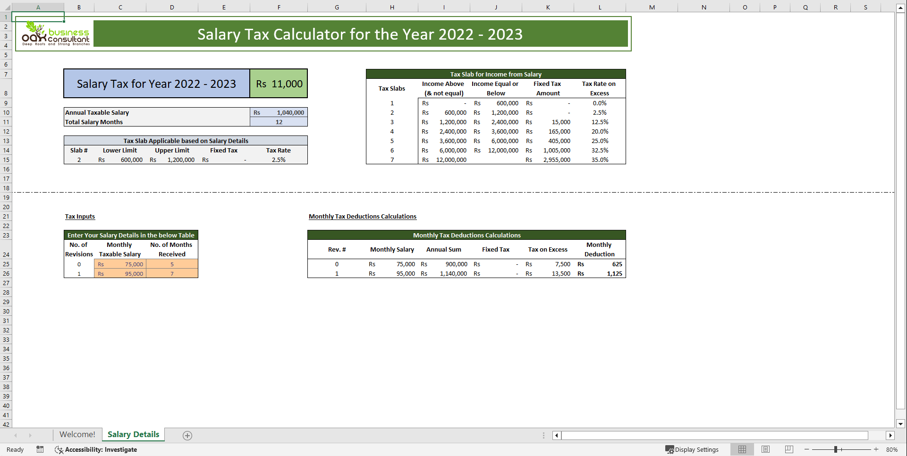Open Page Break Preview view icon
Viewport: 907px width, 456px height.
789,449
